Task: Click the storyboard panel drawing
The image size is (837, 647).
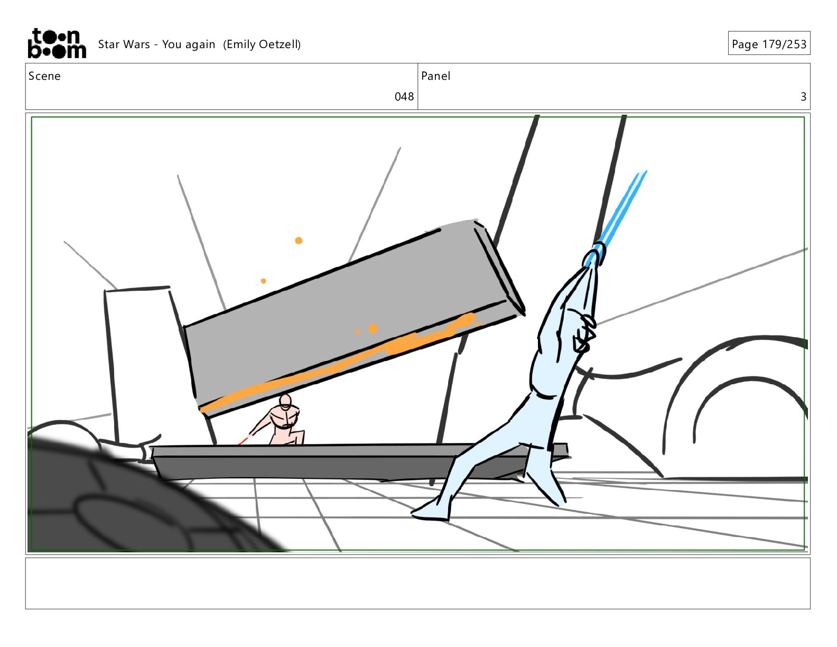Action: pyautogui.click(x=418, y=334)
